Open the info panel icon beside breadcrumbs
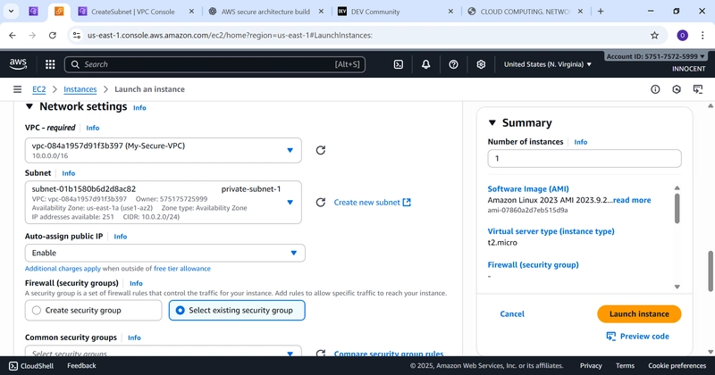Screen dimensions: 715x375 [x=655, y=89]
